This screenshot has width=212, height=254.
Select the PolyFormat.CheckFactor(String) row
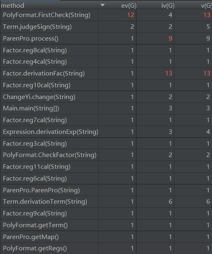[x=106, y=155]
